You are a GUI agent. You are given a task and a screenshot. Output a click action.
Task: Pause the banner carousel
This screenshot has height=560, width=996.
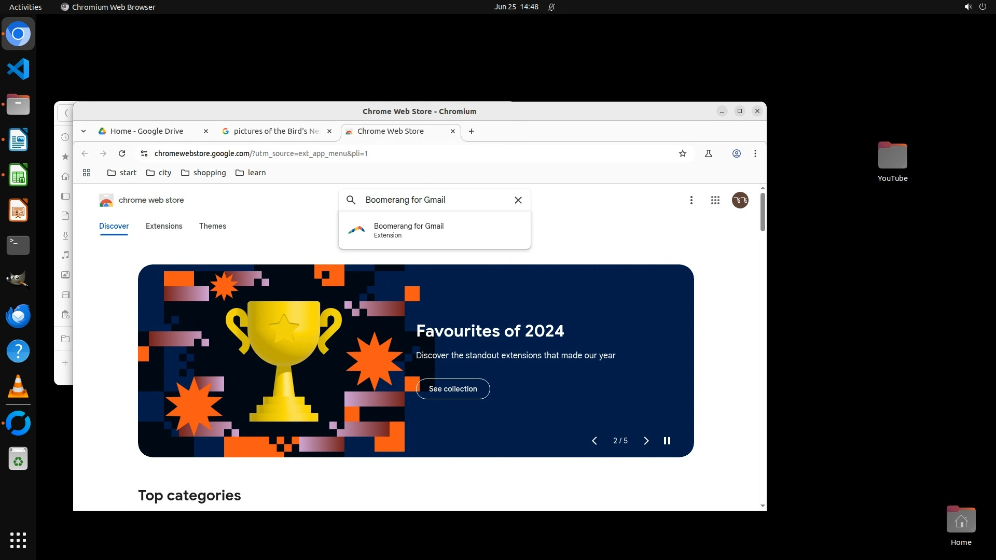(667, 441)
